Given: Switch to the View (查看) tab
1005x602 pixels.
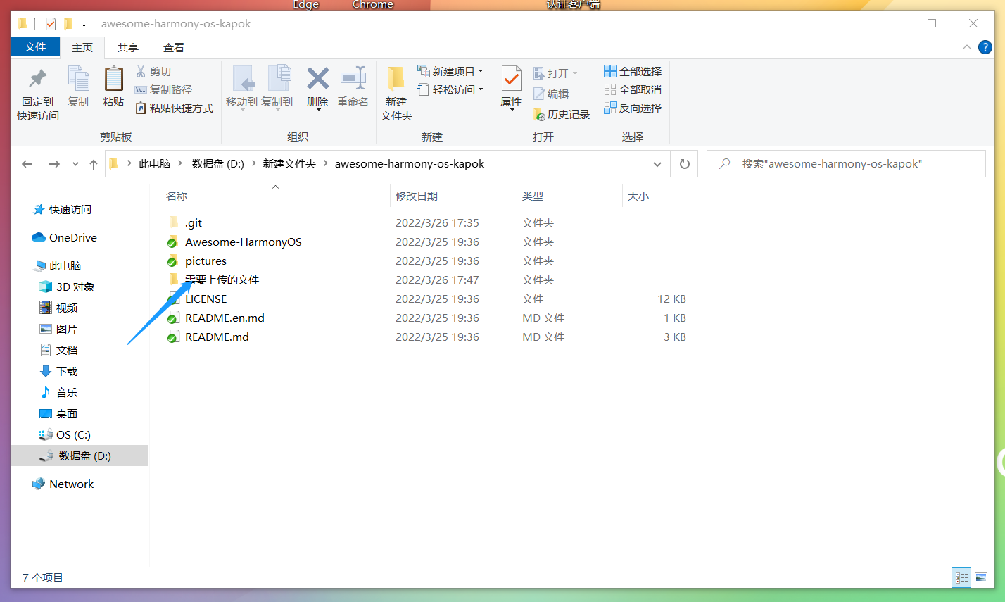Looking at the screenshot, I should [x=174, y=47].
